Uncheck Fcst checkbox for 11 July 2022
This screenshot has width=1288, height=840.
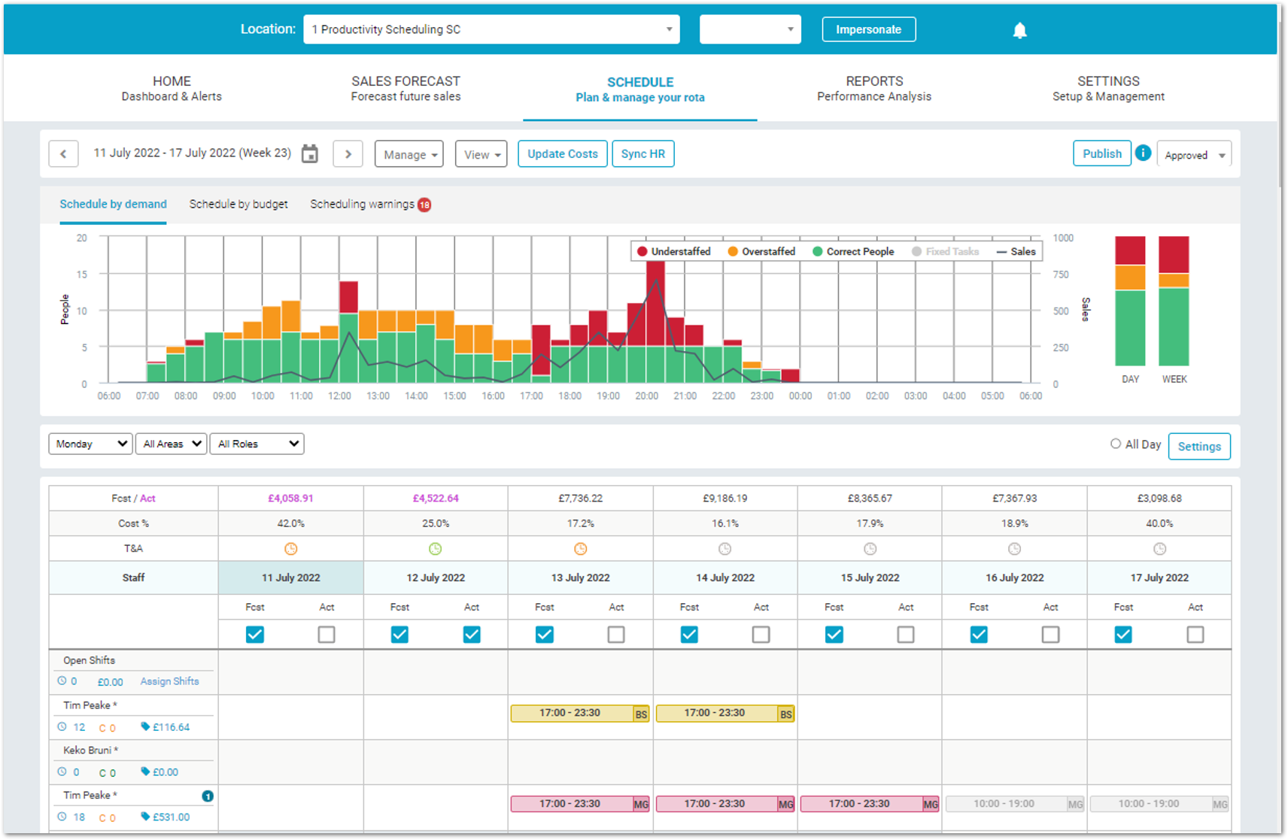tap(255, 635)
